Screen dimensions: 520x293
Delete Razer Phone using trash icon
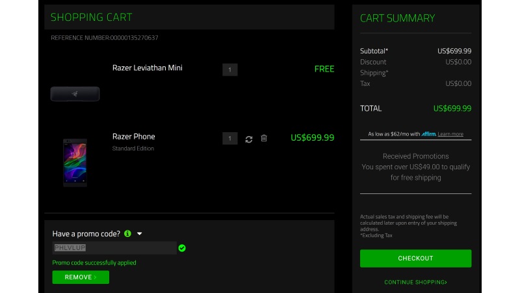[264, 138]
